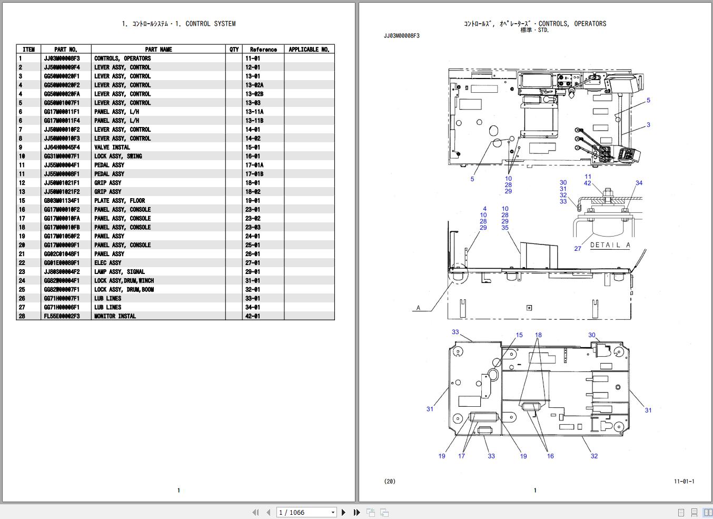
Task: Click reference 15-01 for VALVE INSTAL
Action: [x=253, y=148]
